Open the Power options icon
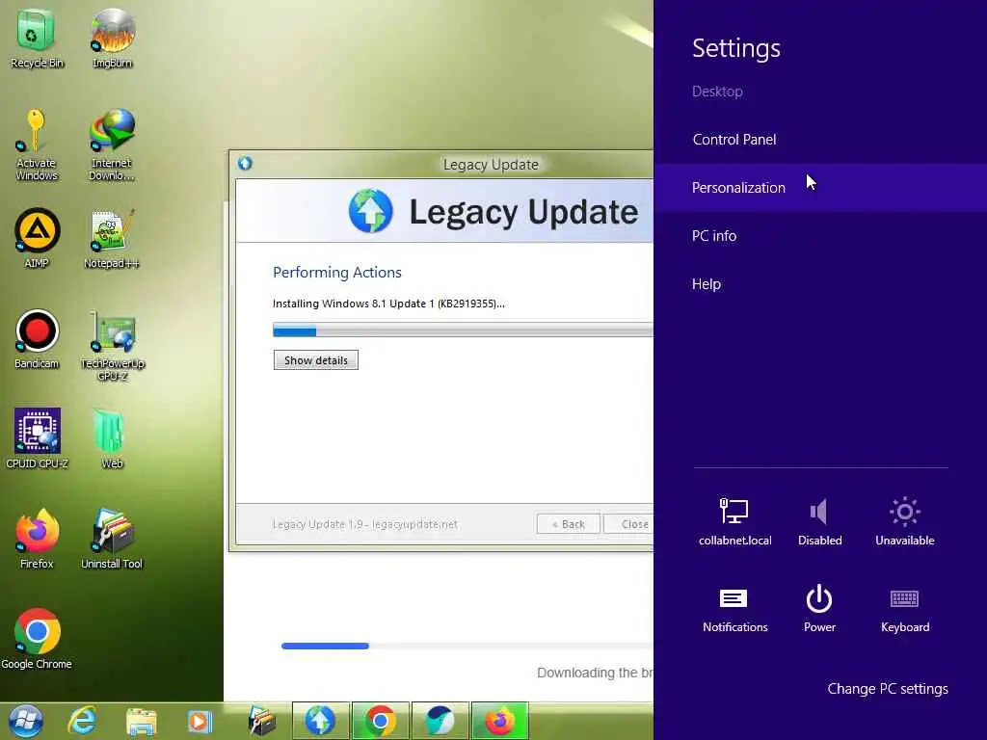The width and height of the screenshot is (987, 740). (x=819, y=609)
